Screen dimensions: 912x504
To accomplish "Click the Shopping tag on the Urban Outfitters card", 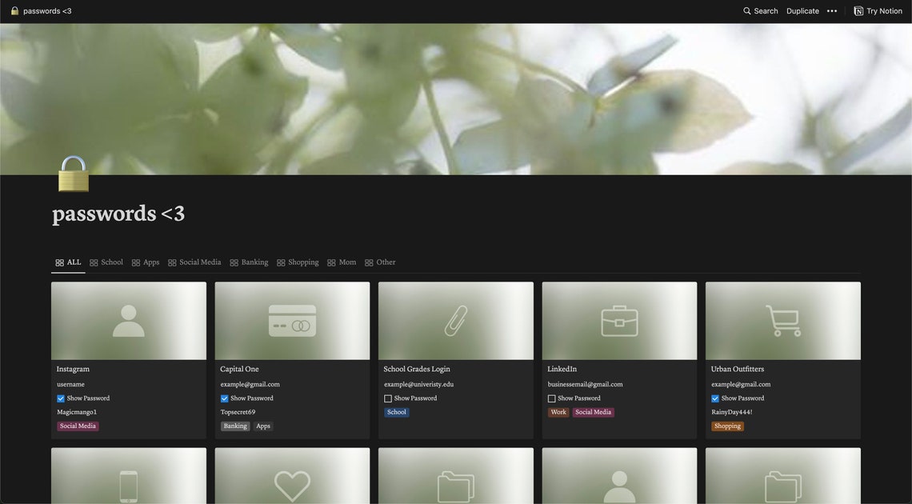I will click(726, 425).
